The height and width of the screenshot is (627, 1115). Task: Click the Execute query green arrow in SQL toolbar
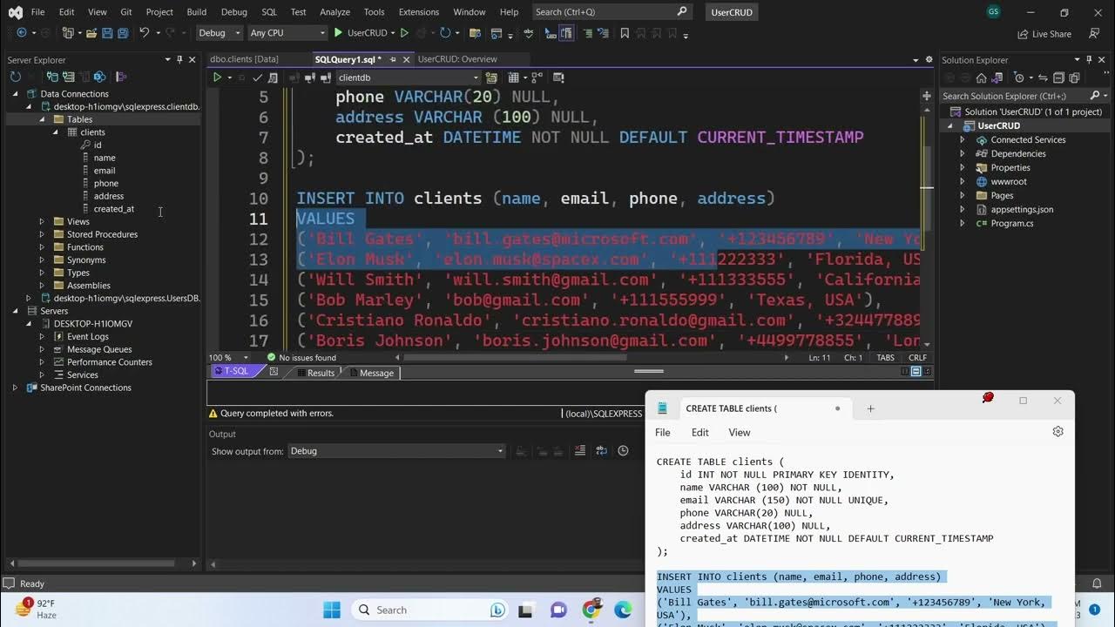[x=217, y=78]
